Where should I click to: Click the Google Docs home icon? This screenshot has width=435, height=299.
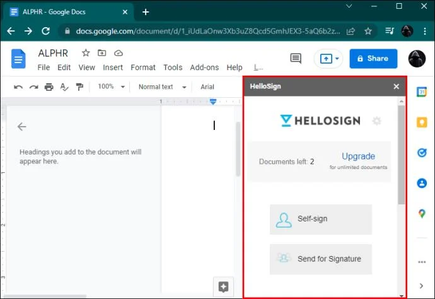coord(18,59)
